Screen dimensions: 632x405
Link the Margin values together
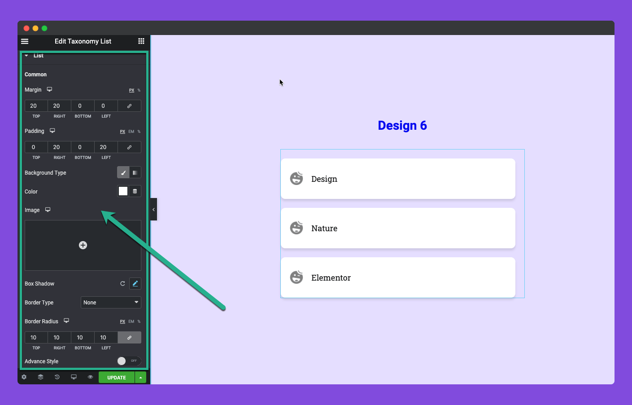130,106
